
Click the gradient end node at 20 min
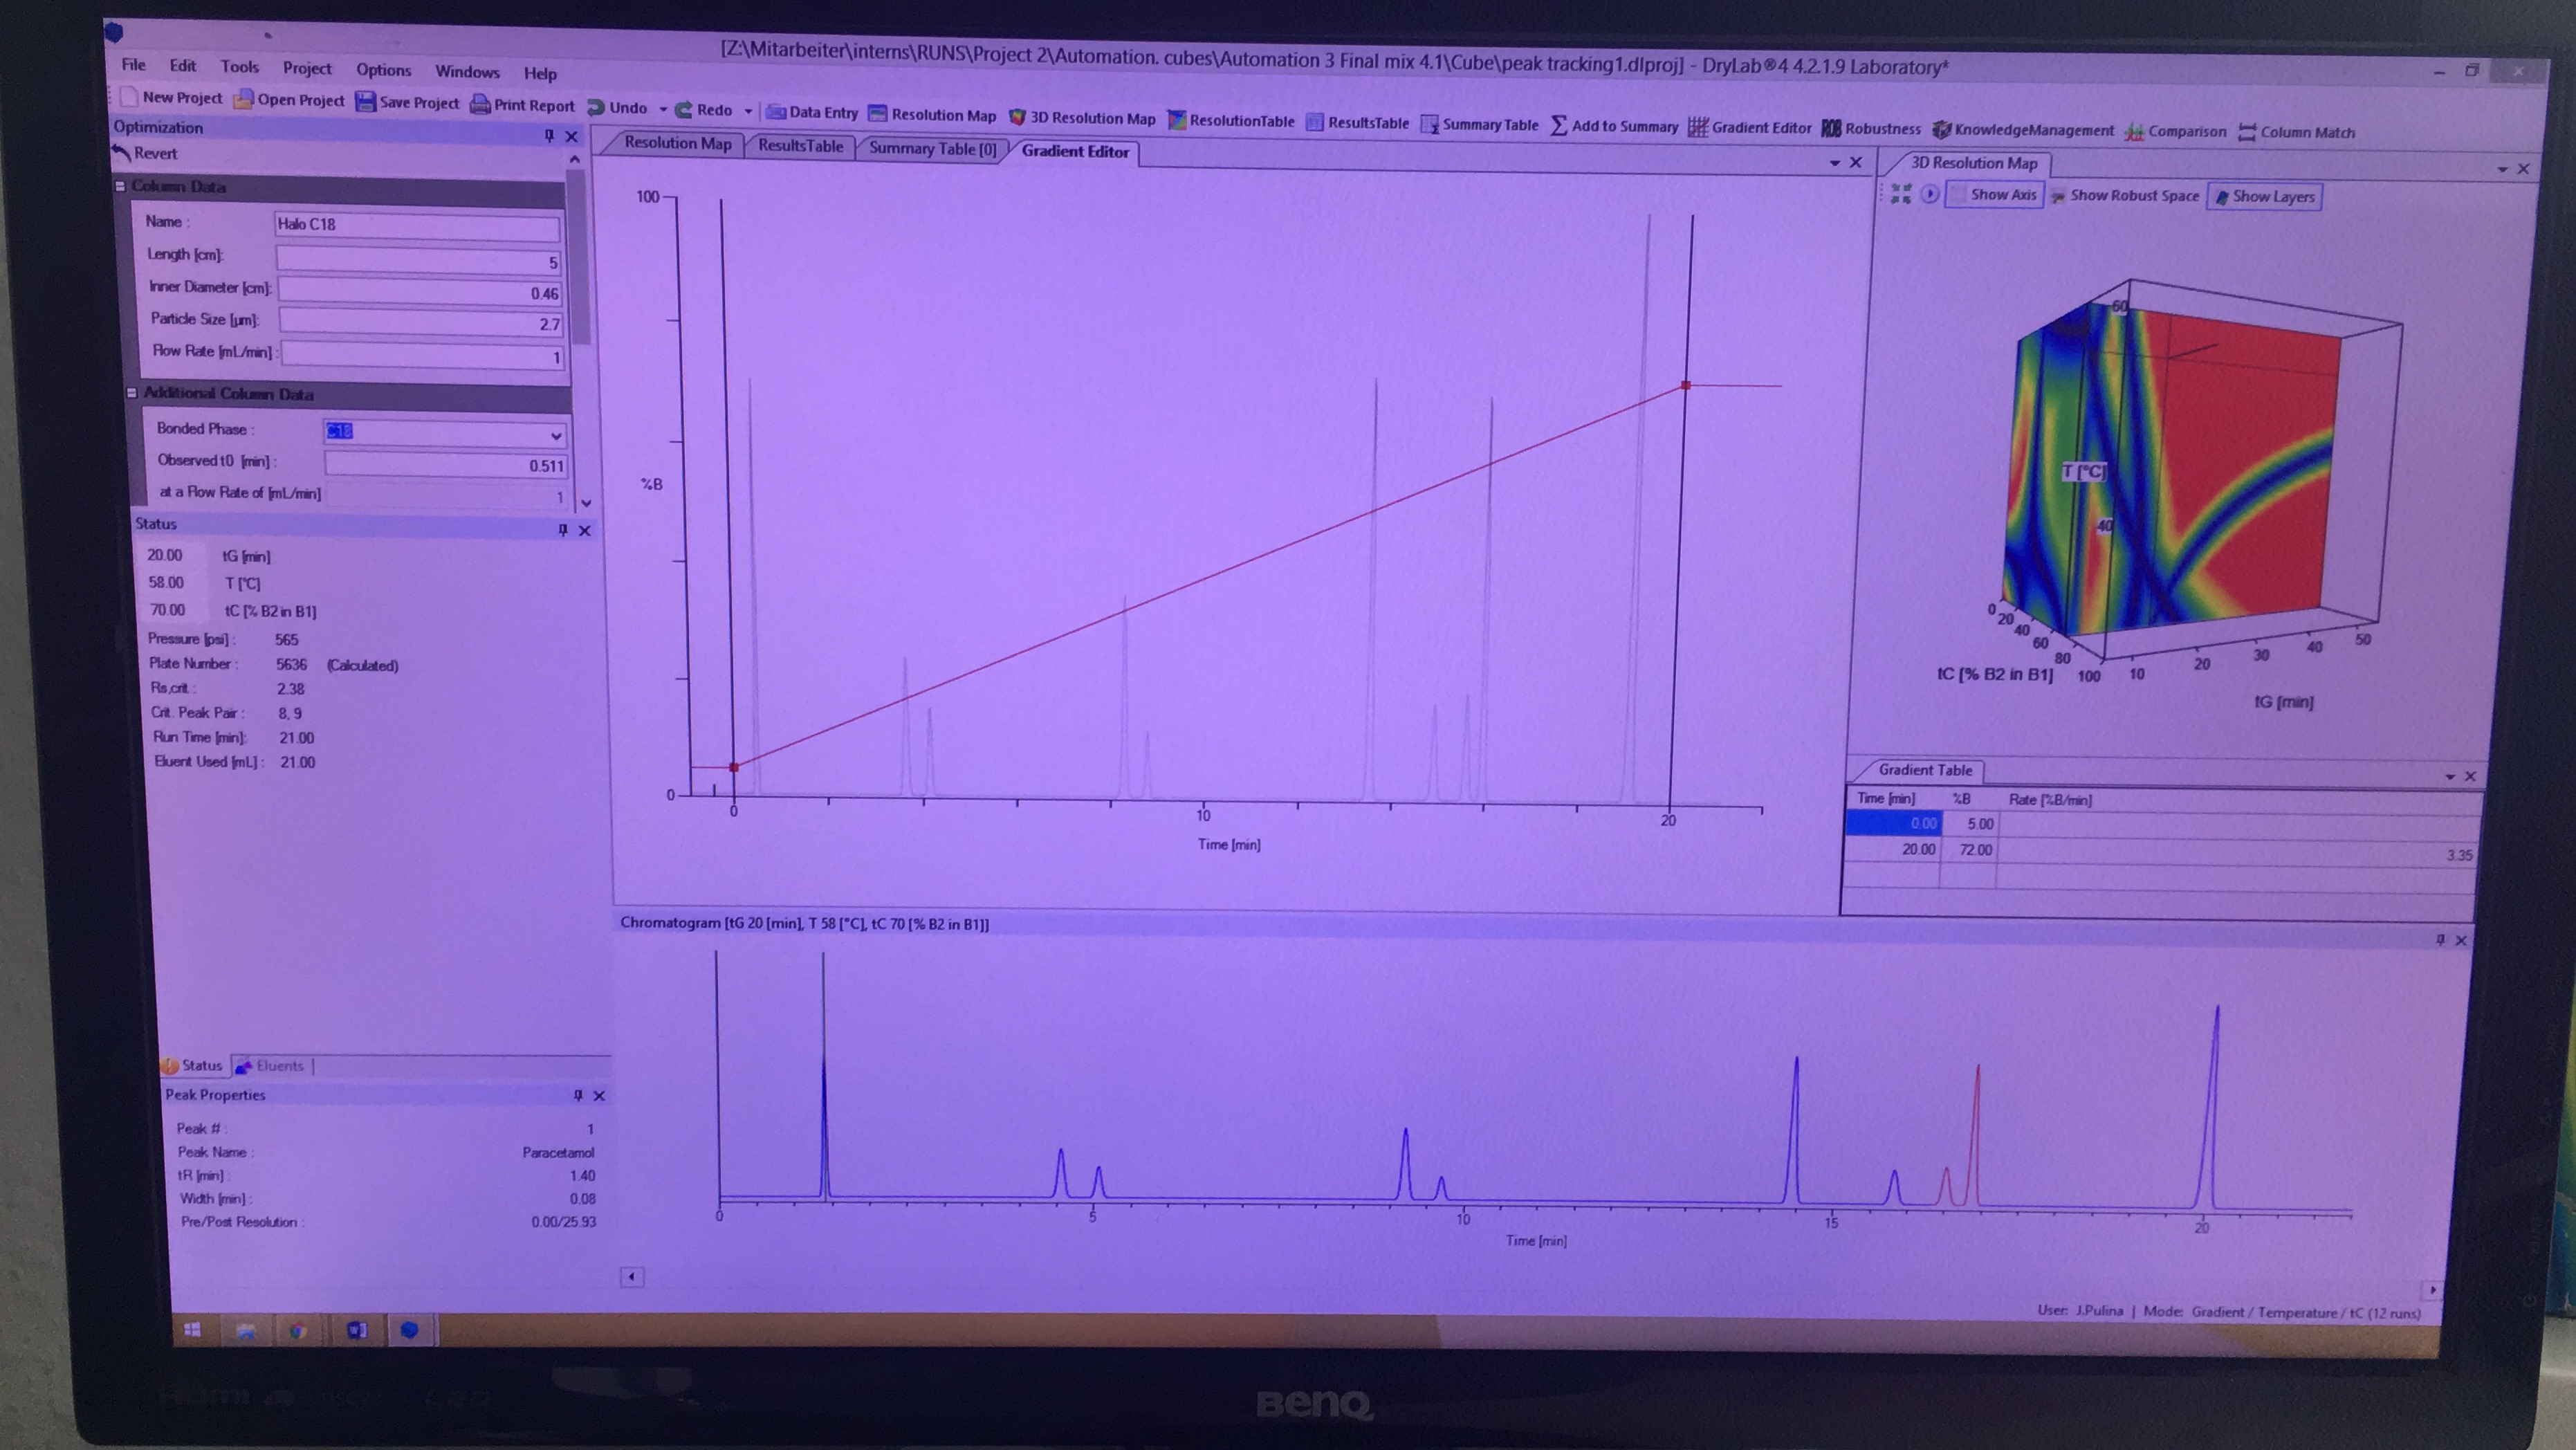coord(1686,385)
